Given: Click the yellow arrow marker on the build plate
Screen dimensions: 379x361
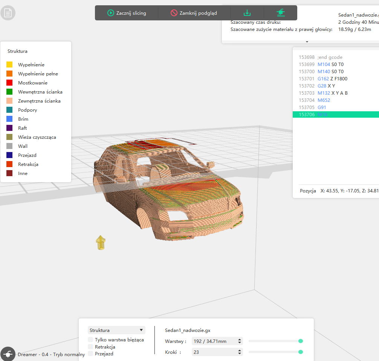Looking at the screenshot, I should [x=100, y=243].
